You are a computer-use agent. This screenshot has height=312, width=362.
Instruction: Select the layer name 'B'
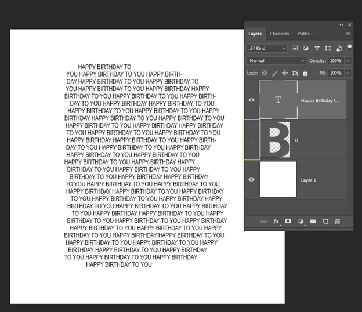click(x=296, y=140)
